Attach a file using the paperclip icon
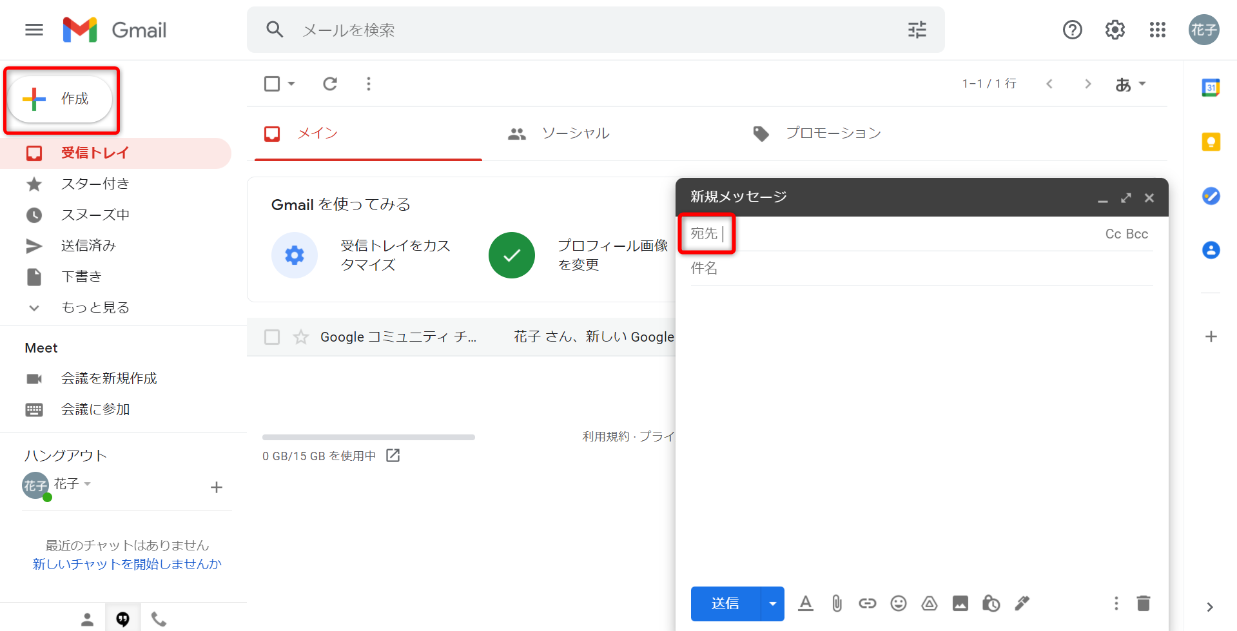Viewport: 1237px width, 631px height. (836, 603)
